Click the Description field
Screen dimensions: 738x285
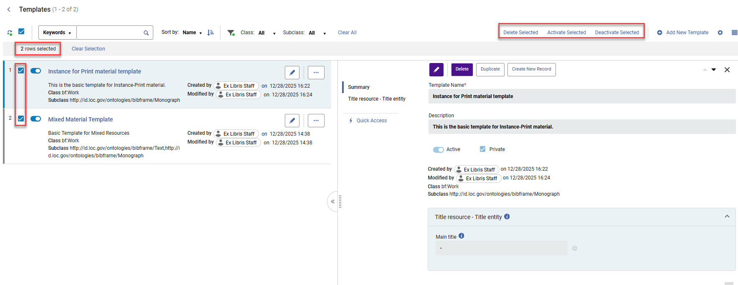pos(582,127)
